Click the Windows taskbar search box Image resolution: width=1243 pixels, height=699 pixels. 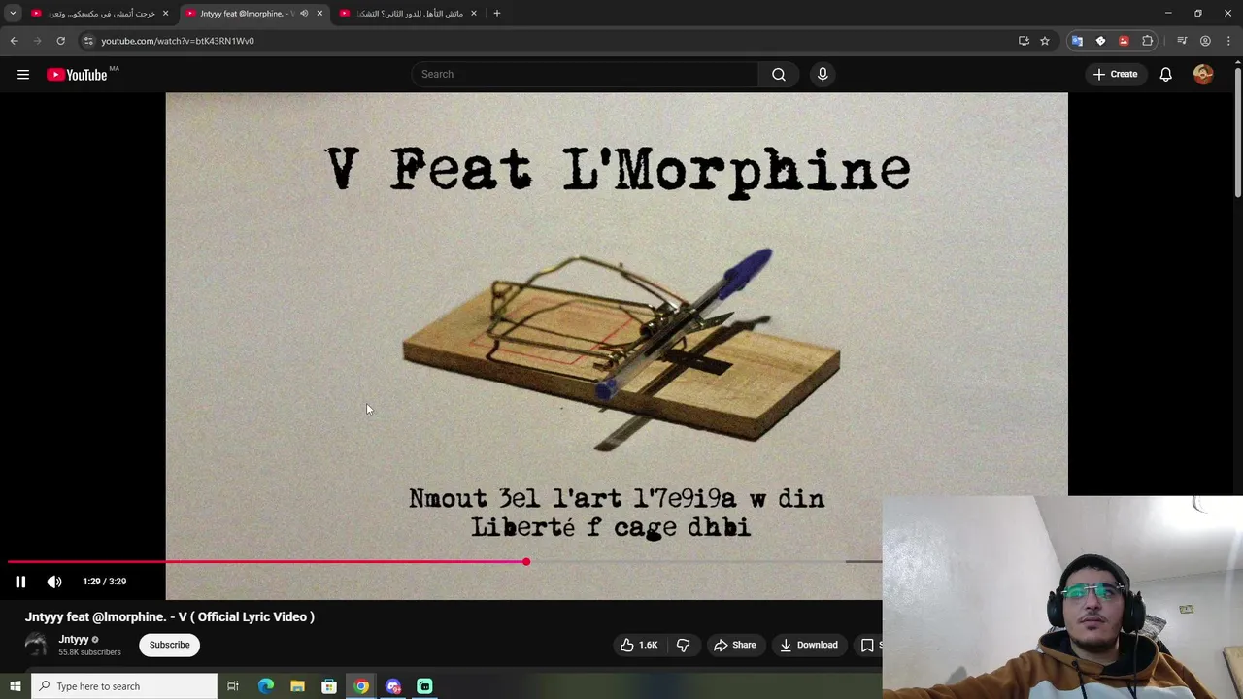click(x=124, y=686)
